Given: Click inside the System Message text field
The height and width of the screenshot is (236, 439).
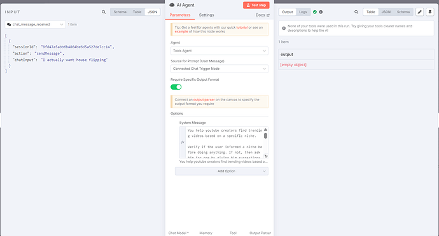Looking at the screenshot, I should (224, 142).
